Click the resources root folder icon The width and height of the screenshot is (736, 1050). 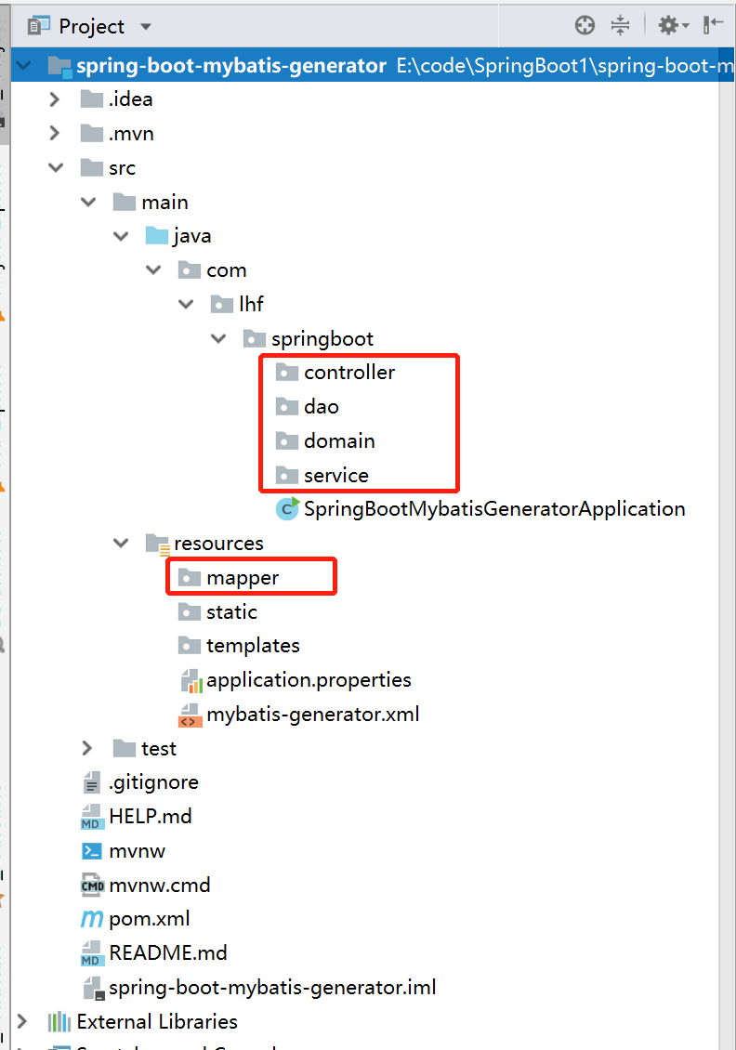click(157, 545)
